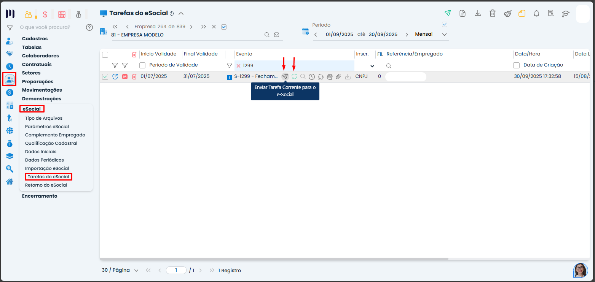Toggle the checkbox next to company navigation

click(224, 27)
